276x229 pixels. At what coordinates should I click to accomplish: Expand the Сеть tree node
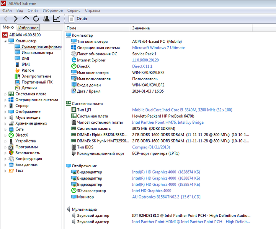[x=5, y=129]
